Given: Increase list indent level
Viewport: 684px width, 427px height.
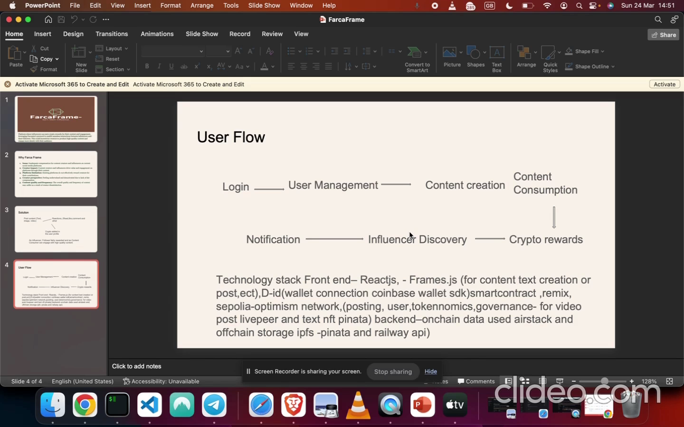Looking at the screenshot, I should (347, 51).
